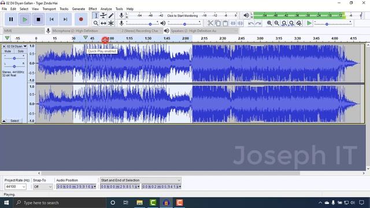370x208 pixels.
Task: Select the Zoom magnifier tool
Action: [95, 23]
